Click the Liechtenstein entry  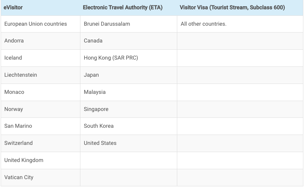click(21, 75)
